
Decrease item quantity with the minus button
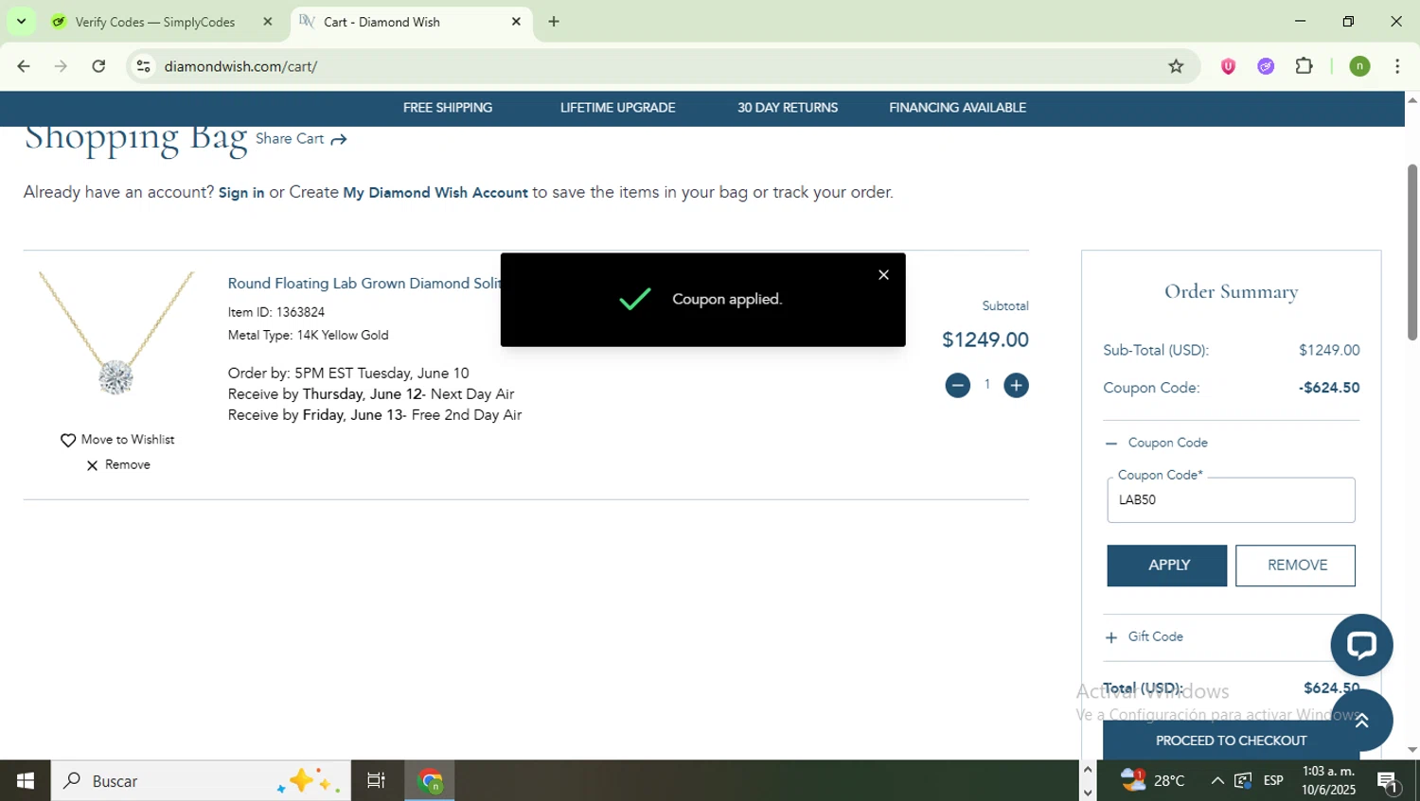coord(957,385)
